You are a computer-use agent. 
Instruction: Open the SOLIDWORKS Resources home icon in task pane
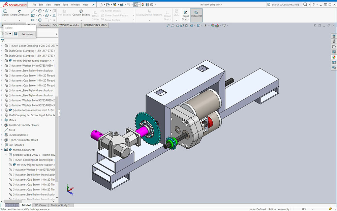[x=334, y=36]
